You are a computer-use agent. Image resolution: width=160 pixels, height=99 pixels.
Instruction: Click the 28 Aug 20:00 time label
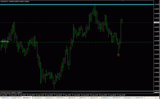[x=103, y=95]
